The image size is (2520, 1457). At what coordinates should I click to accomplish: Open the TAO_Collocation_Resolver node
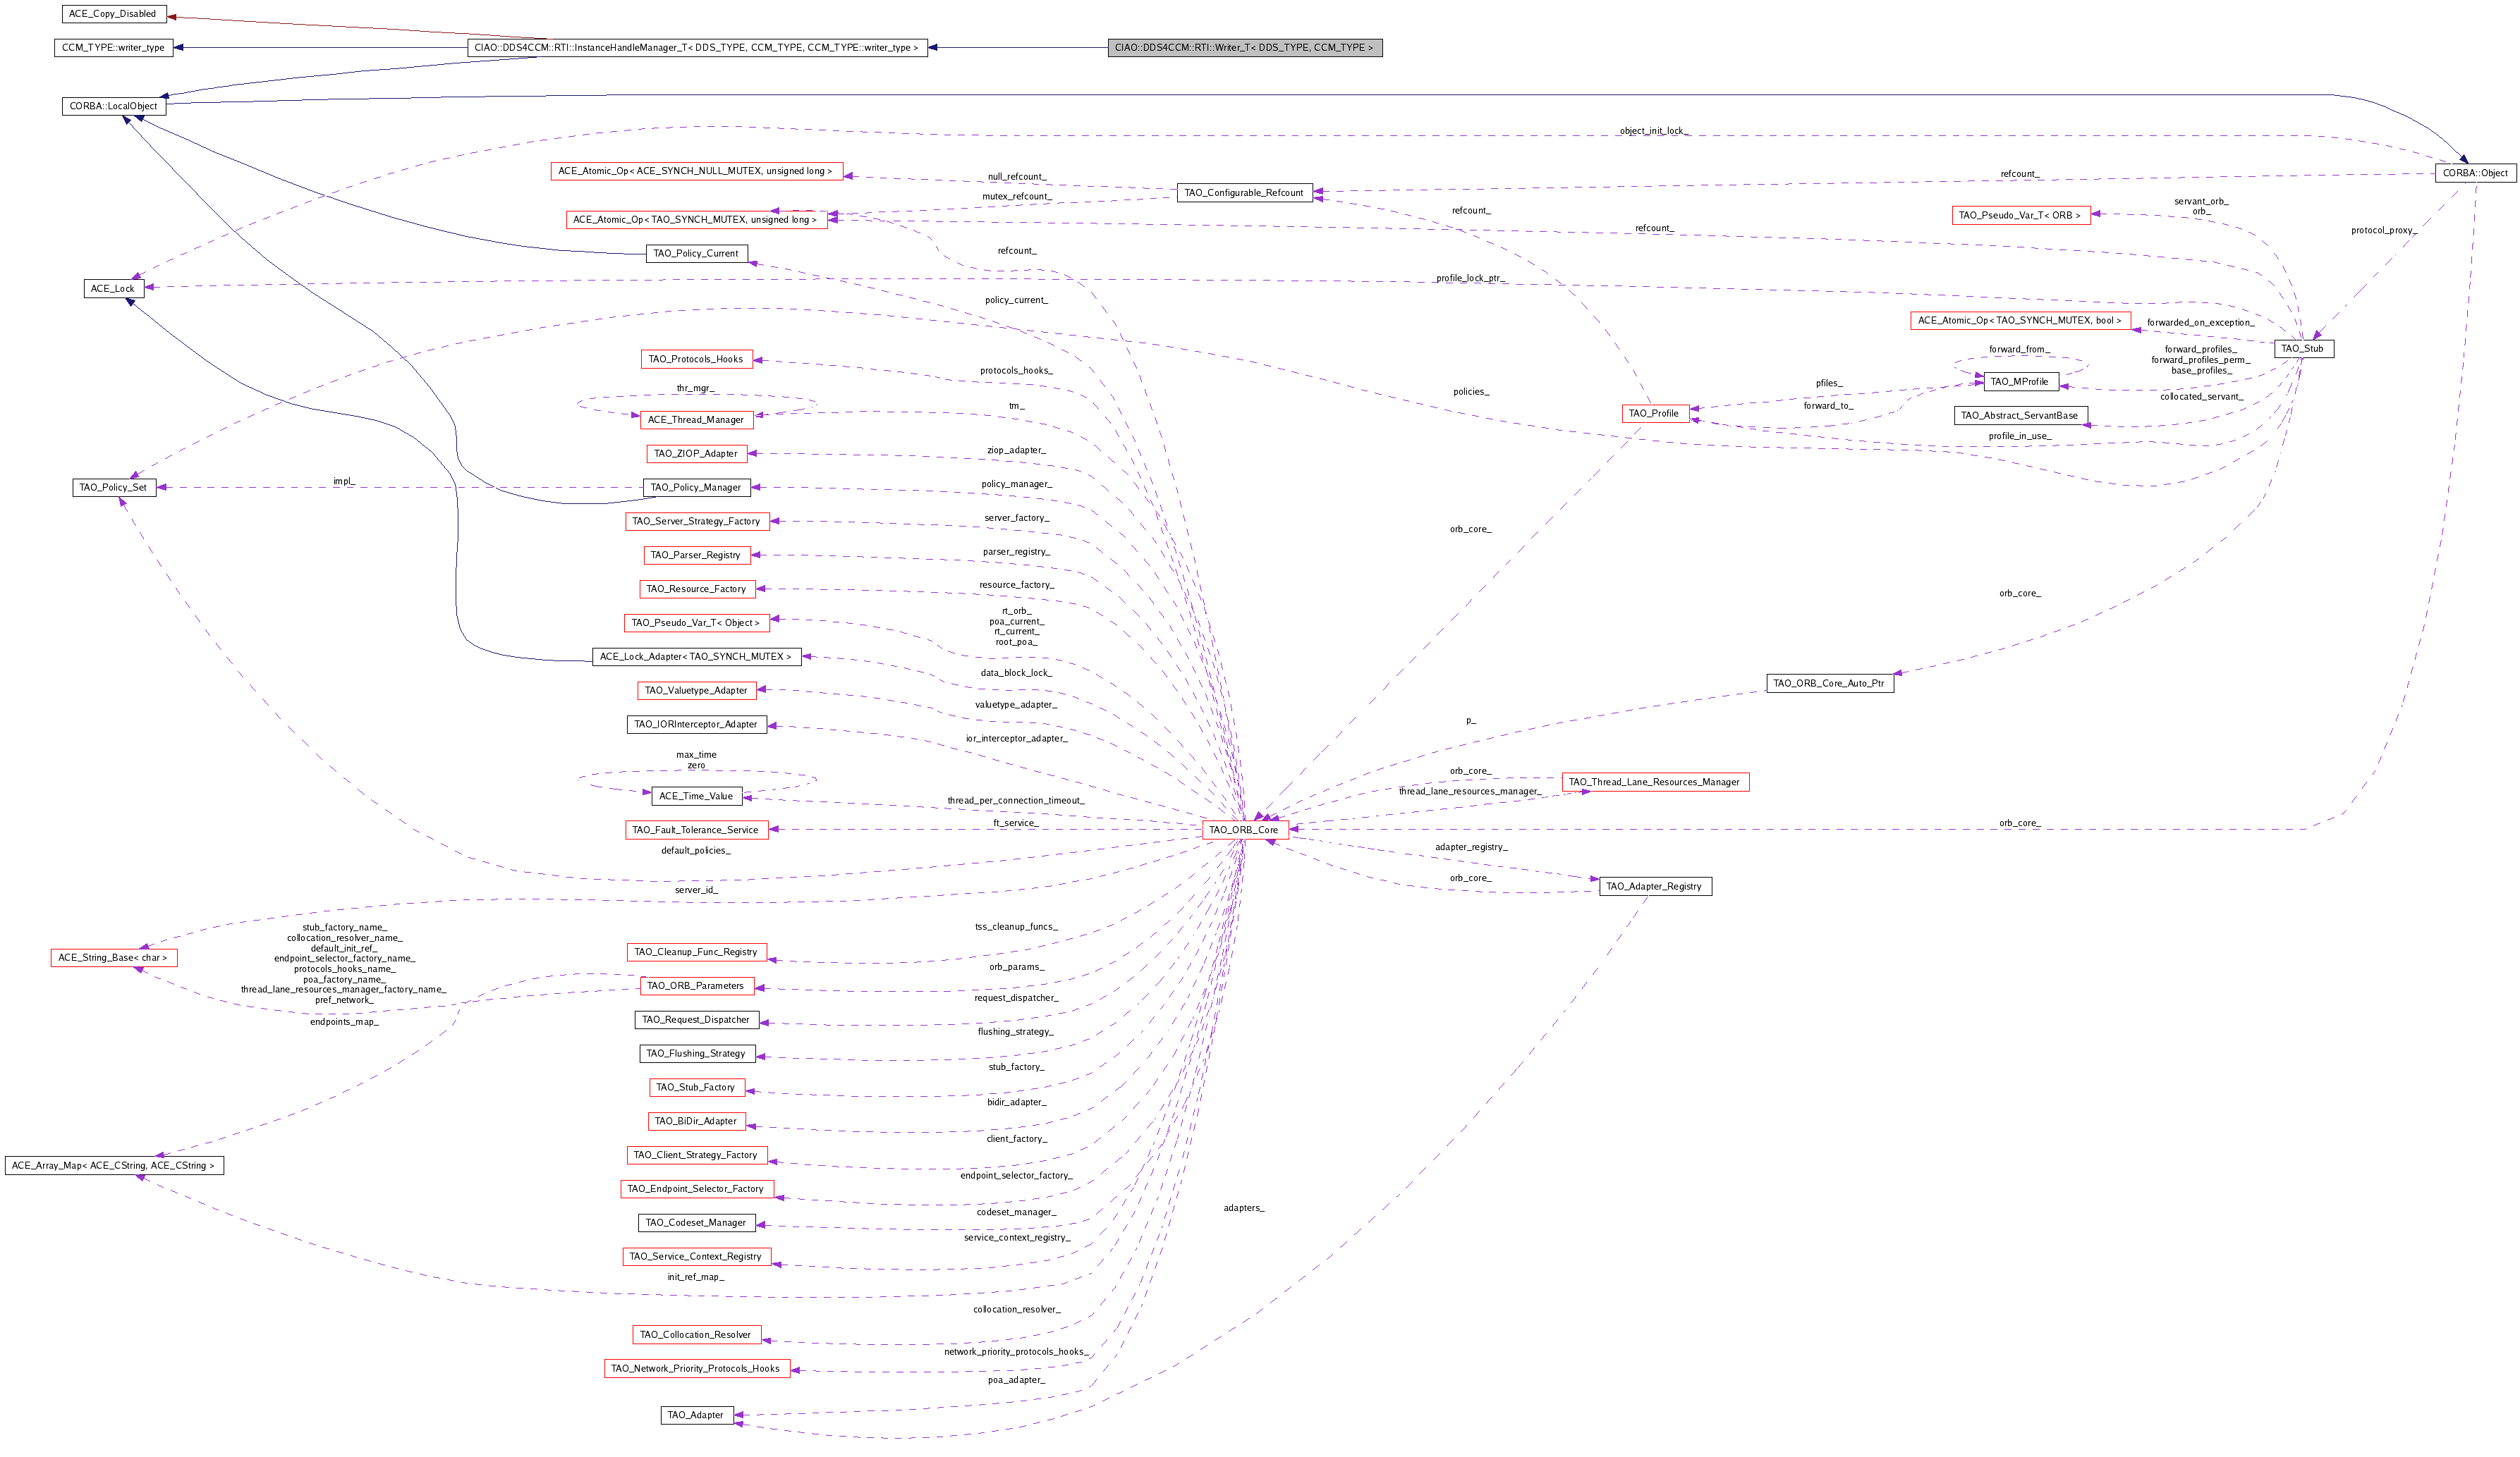[696, 1335]
